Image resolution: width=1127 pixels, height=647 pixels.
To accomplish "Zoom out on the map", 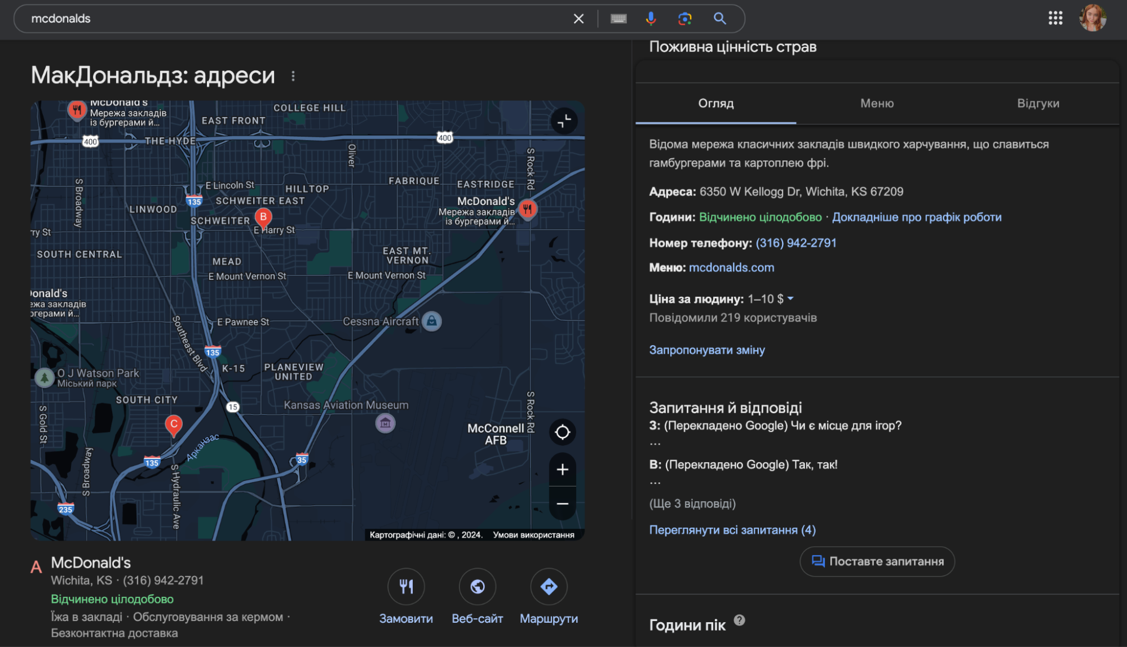I will click(562, 503).
